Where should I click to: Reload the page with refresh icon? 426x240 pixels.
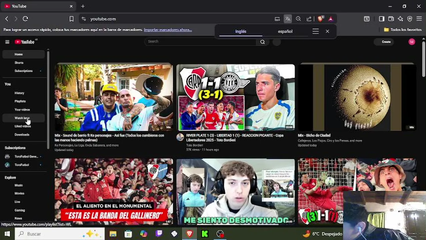coord(25,19)
